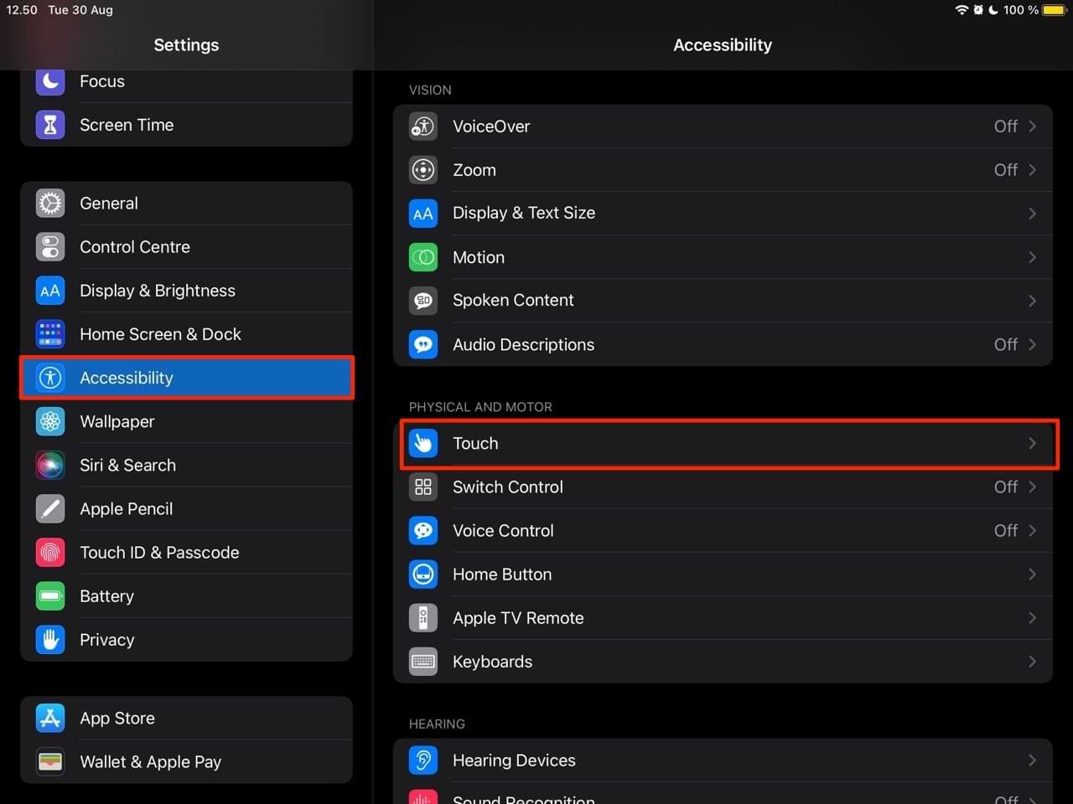Open Motion row chevron

(1033, 257)
